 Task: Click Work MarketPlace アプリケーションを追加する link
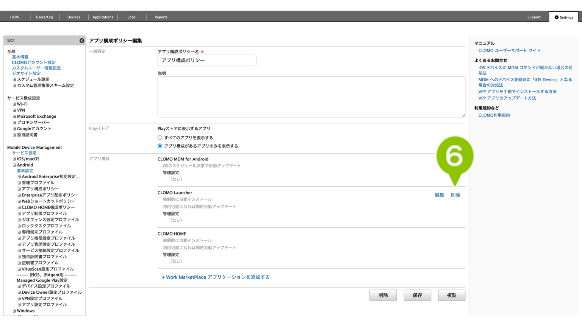(x=216, y=277)
